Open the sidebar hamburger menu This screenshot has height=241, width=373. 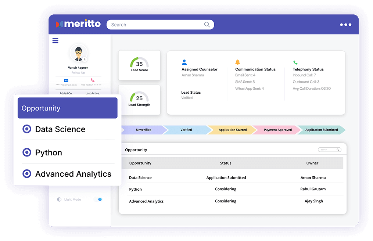coord(55,40)
